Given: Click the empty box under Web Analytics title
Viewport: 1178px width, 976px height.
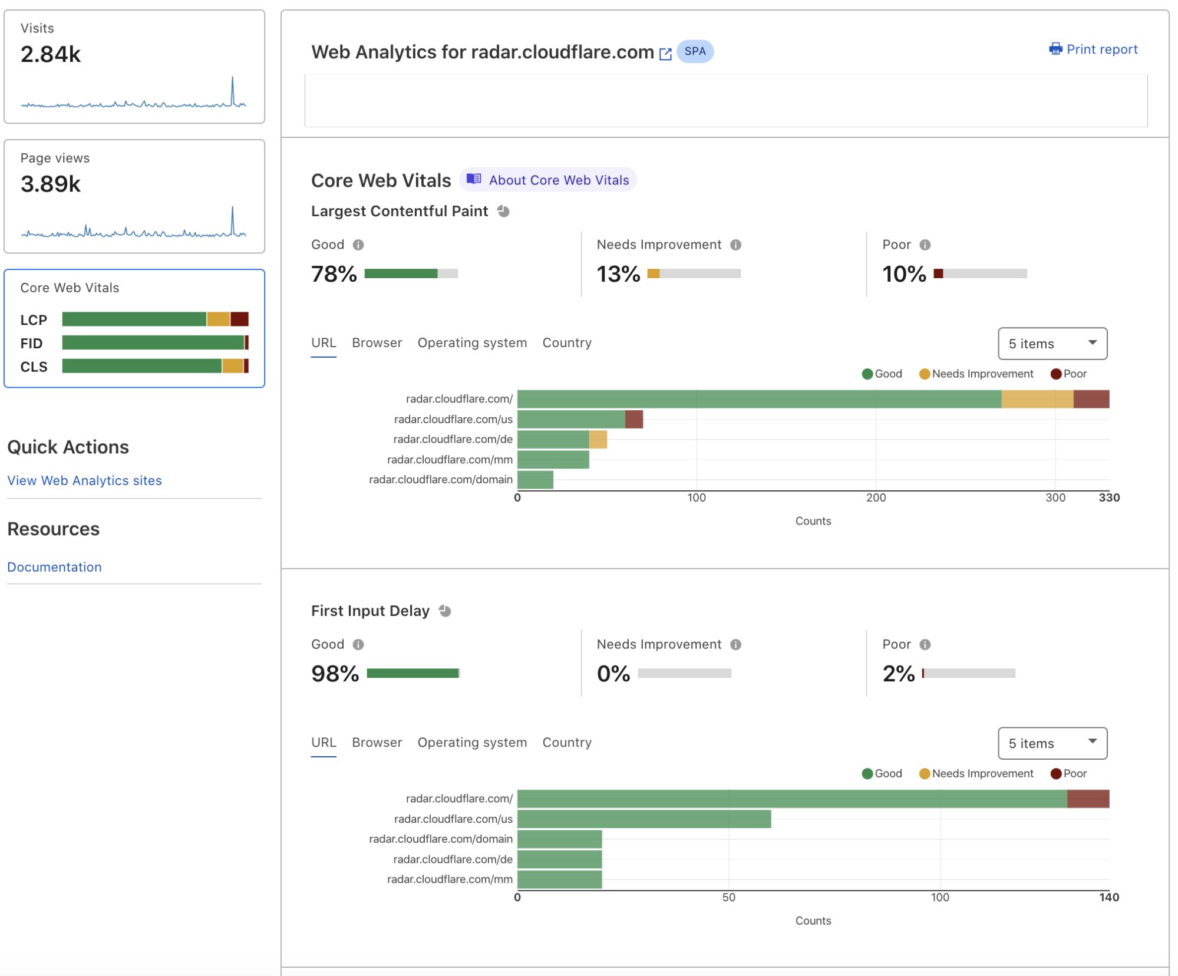Looking at the screenshot, I should [x=726, y=101].
